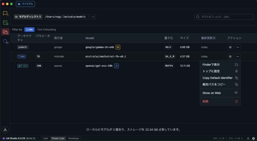This screenshot has width=257, height=141.
Task: Switch to Developer mode
Action: pyautogui.click(x=74, y=138)
